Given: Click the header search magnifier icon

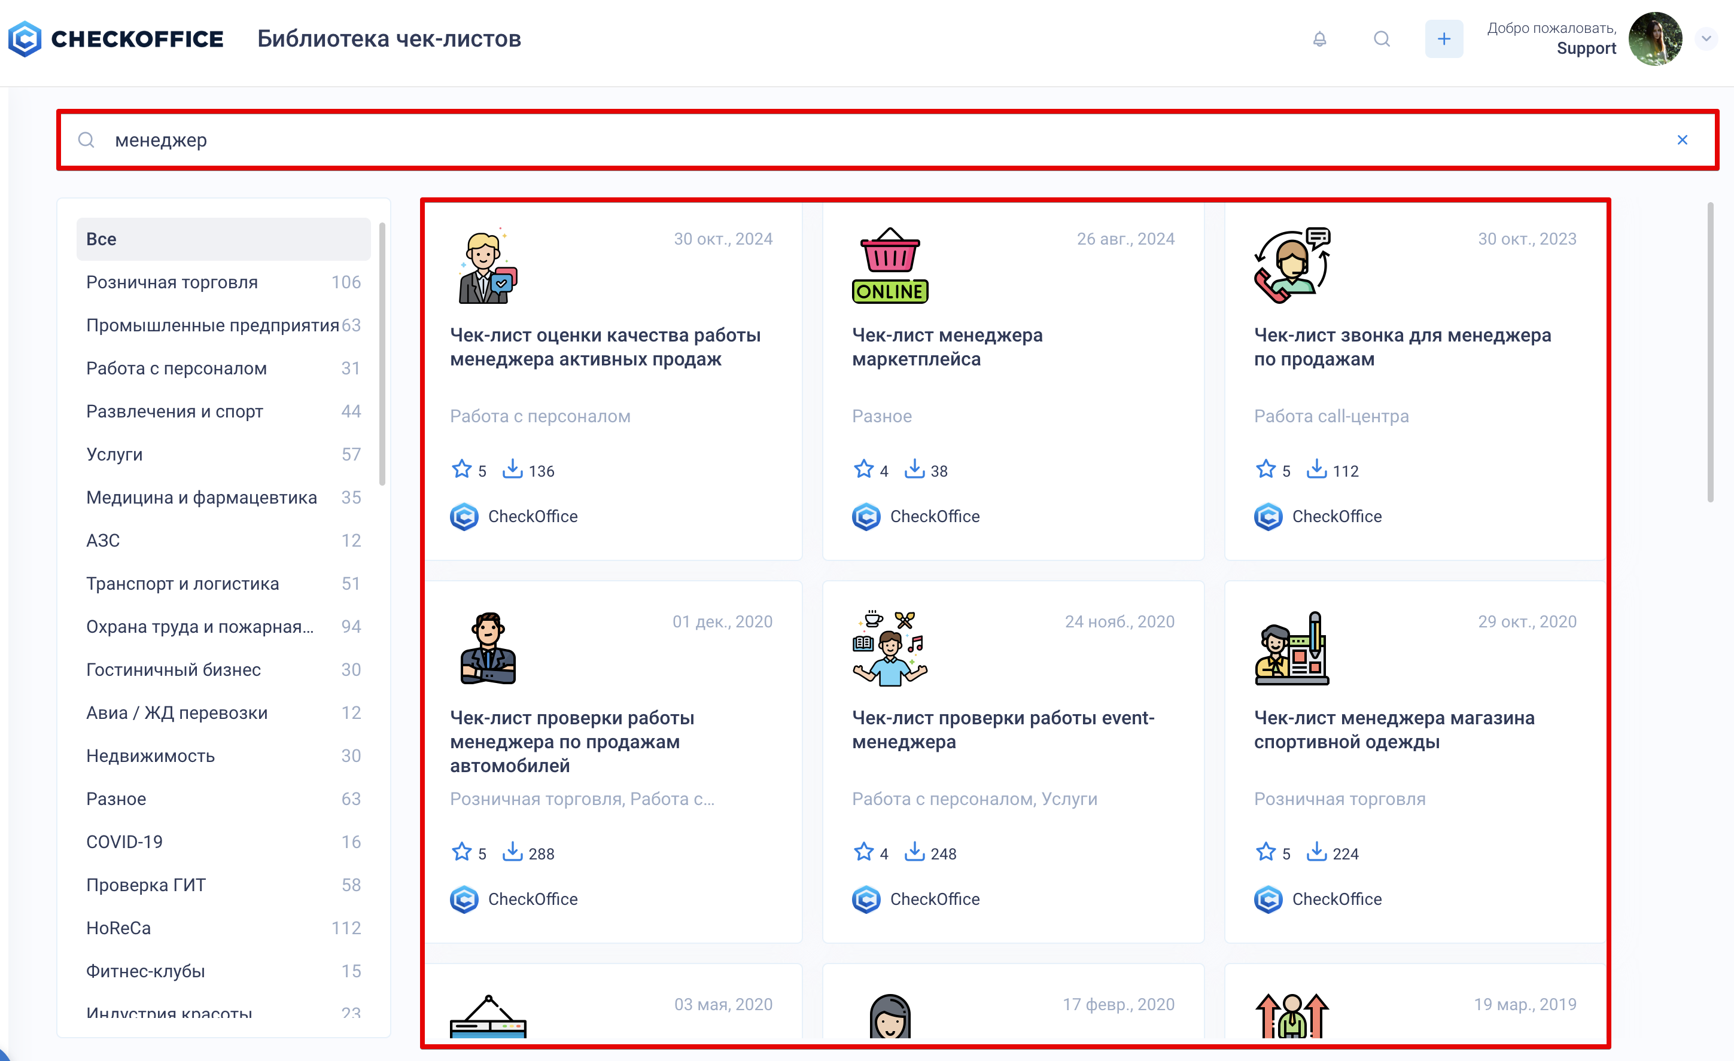Looking at the screenshot, I should pos(1382,39).
